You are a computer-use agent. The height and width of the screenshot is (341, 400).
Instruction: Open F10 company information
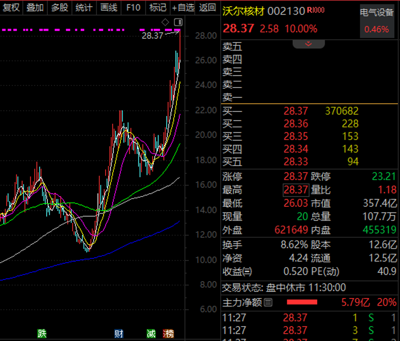pos(133,7)
